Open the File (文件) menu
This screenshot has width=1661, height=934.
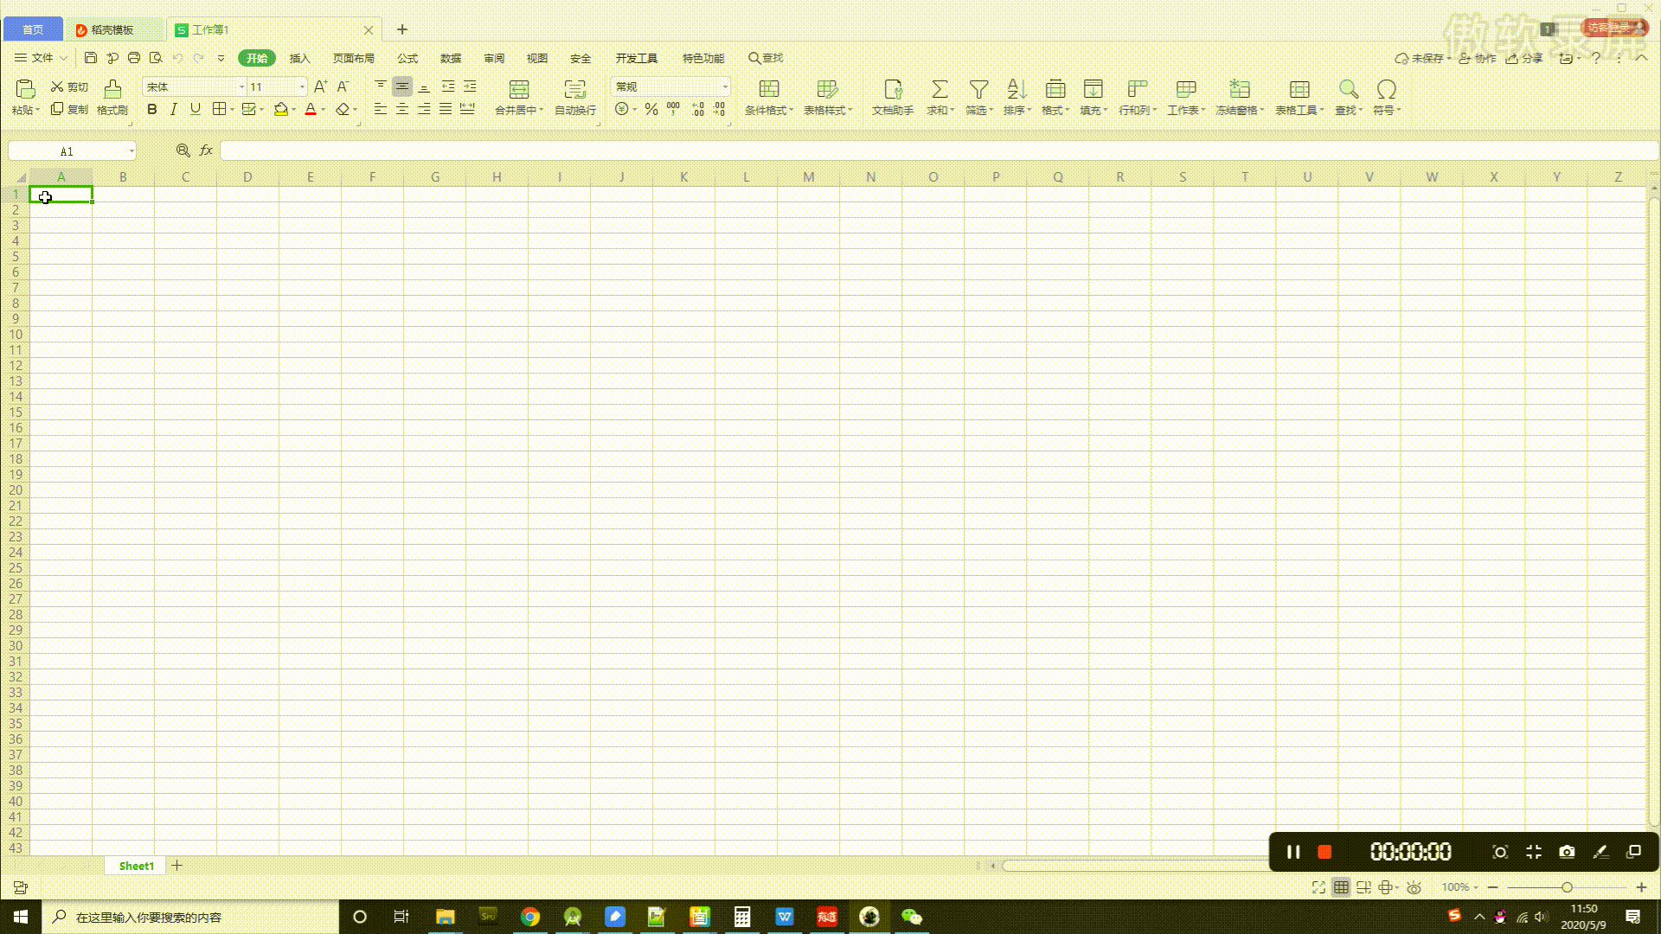41,58
